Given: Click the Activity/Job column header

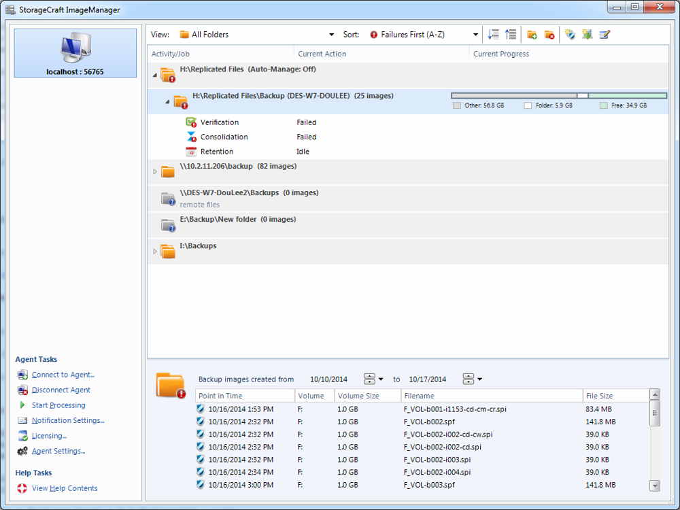Looking at the screenshot, I should (221, 54).
